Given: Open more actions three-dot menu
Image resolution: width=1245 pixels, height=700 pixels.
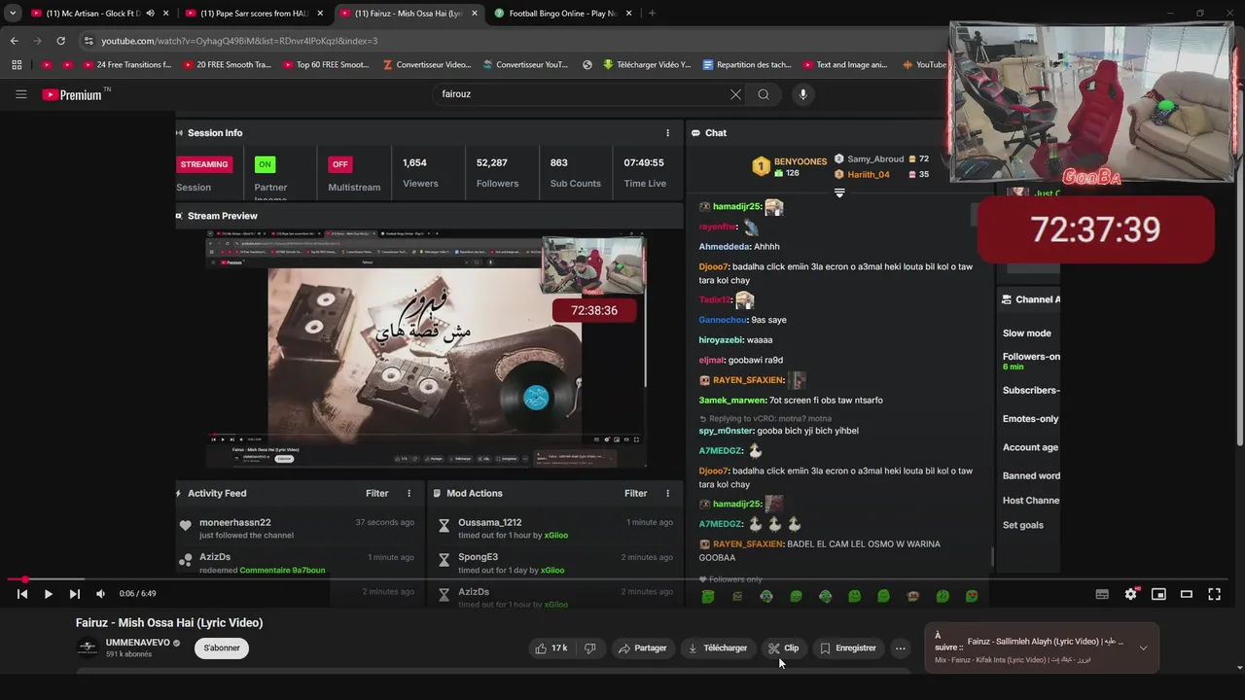Looking at the screenshot, I should point(901,648).
